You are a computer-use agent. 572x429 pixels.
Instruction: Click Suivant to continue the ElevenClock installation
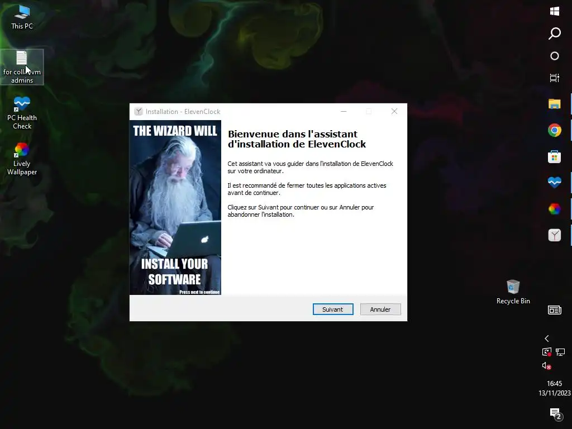333,309
